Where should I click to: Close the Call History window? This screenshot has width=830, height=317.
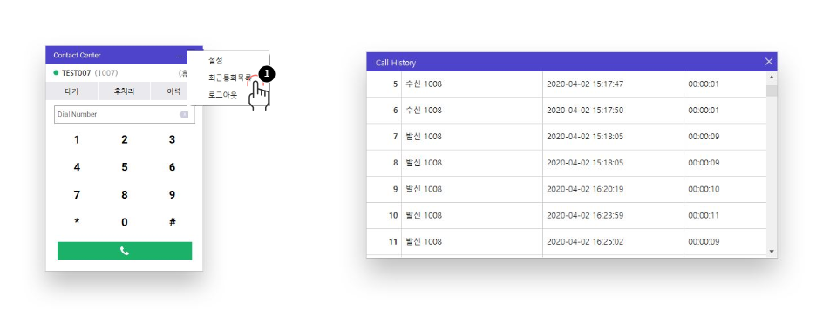769,62
